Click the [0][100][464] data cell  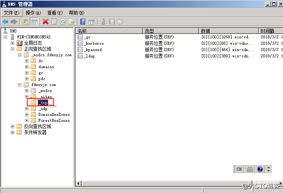pos(228,50)
